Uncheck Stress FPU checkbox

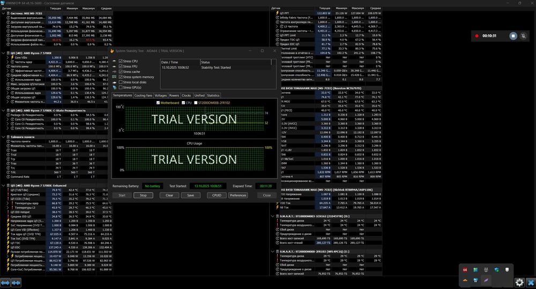point(121,66)
